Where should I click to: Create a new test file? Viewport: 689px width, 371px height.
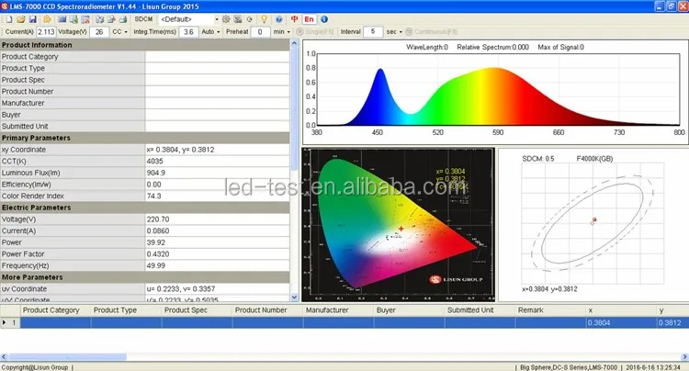(x=9, y=19)
